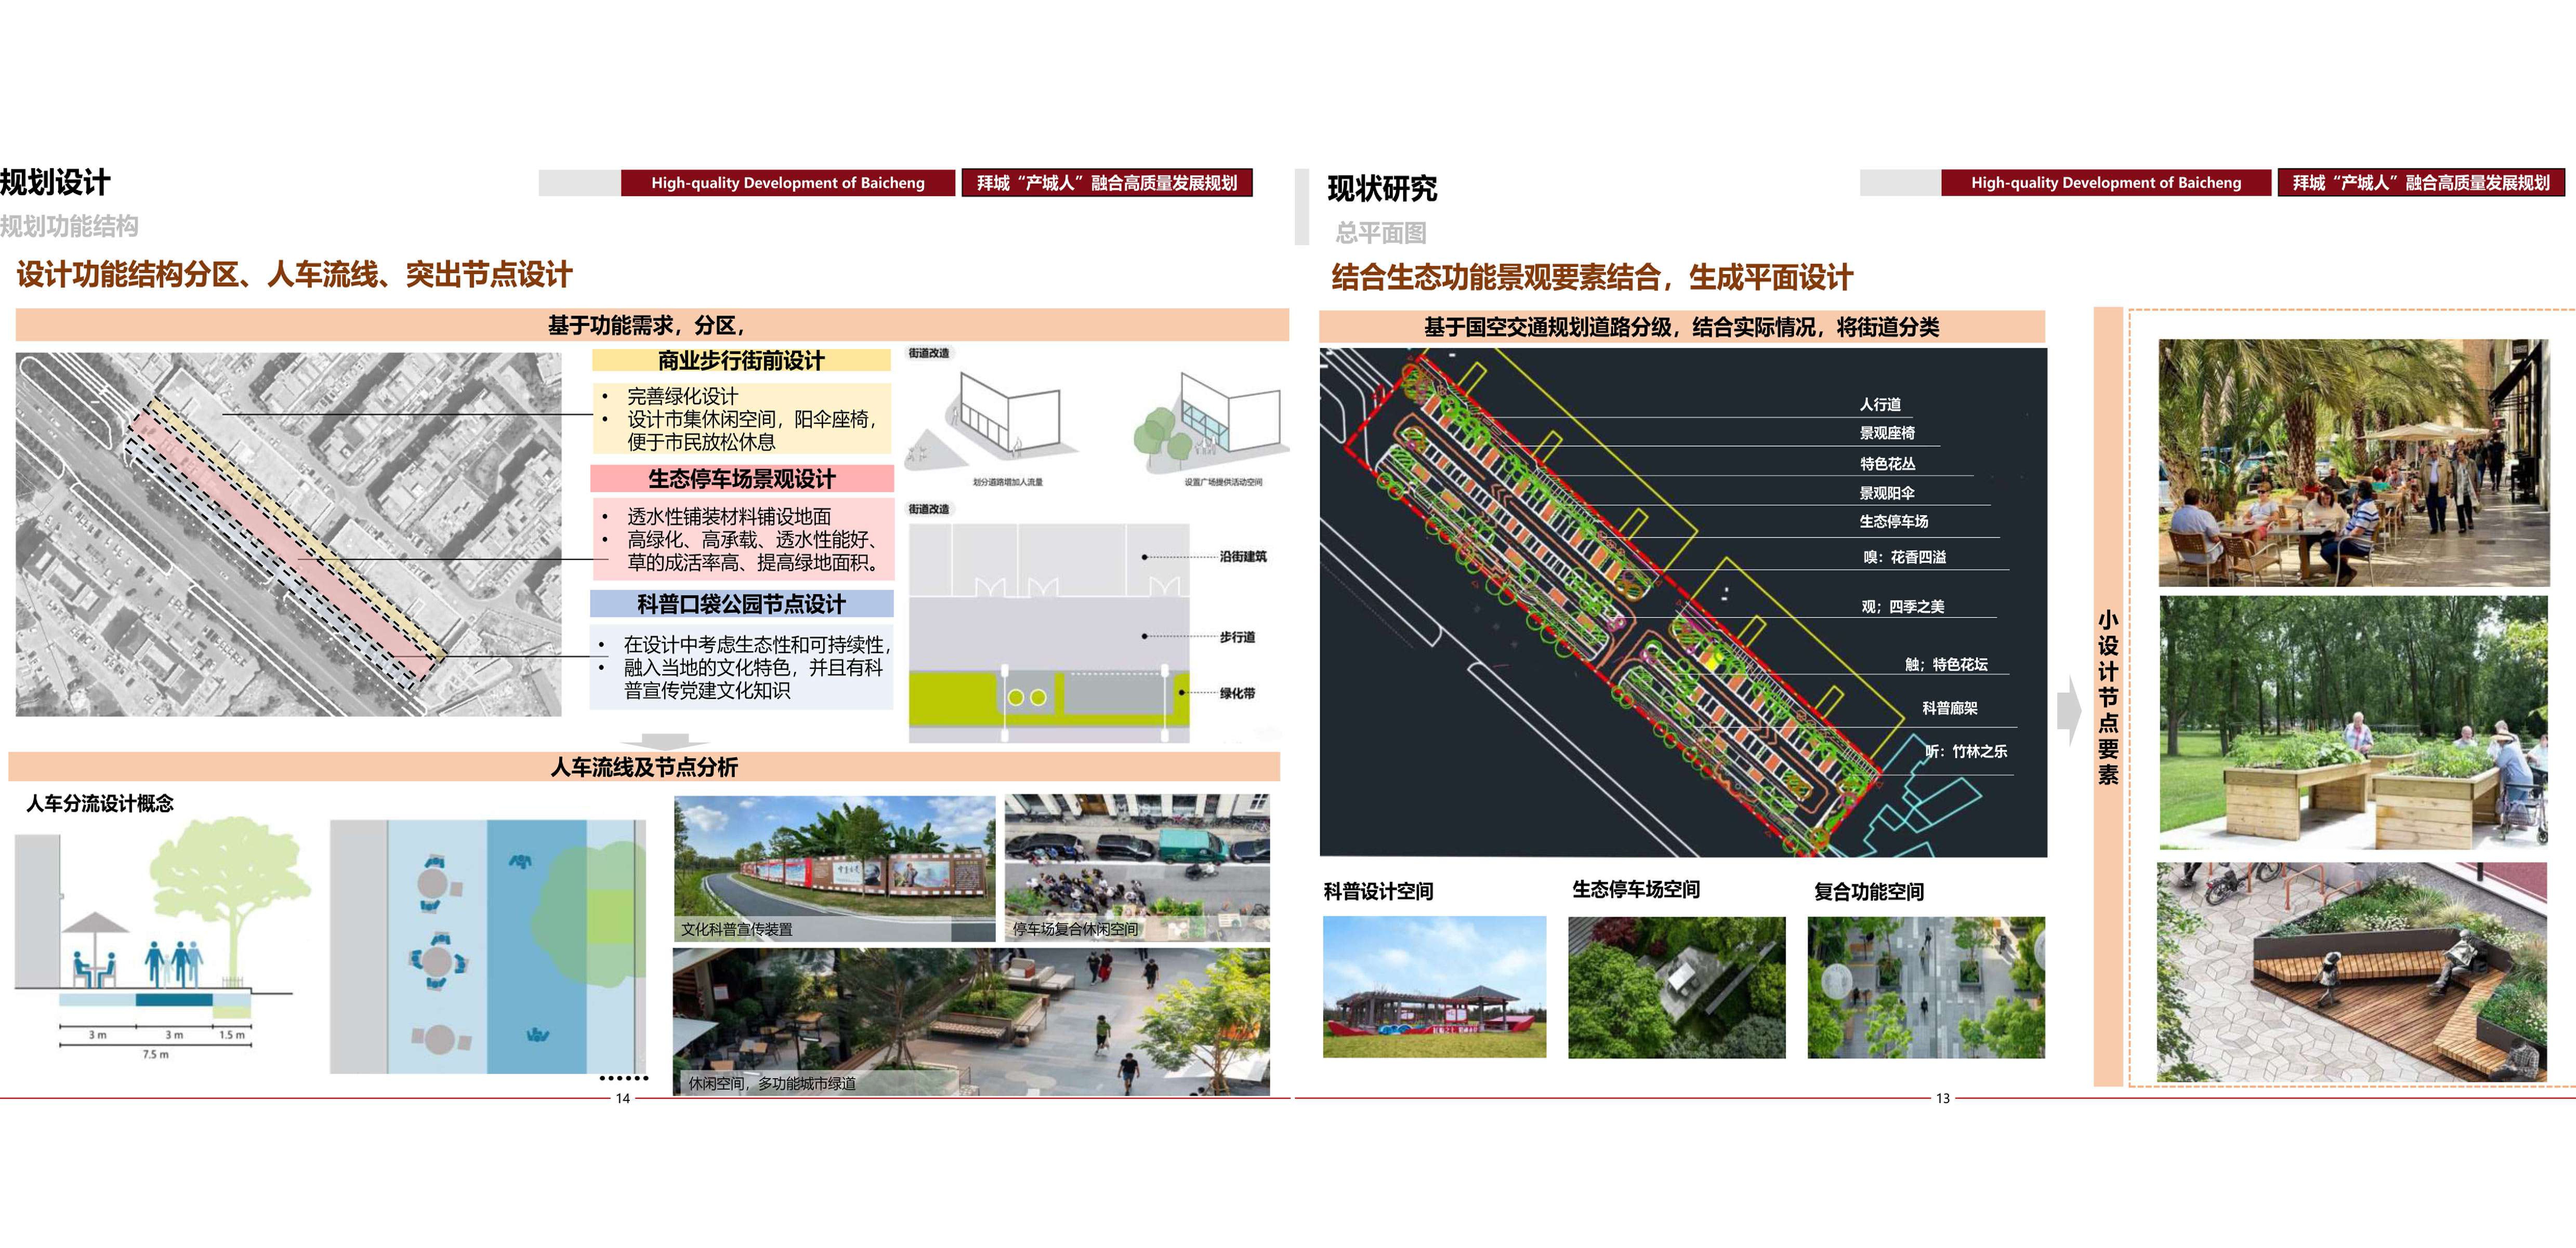Select the heading '设计功能结构分区、人车流线、突出节点设计'
The width and height of the screenshot is (2576, 1248).
(295, 275)
